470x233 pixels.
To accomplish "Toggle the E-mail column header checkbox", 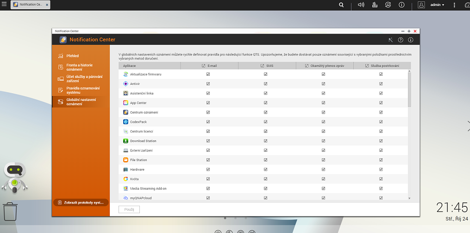I will click(204, 66).
